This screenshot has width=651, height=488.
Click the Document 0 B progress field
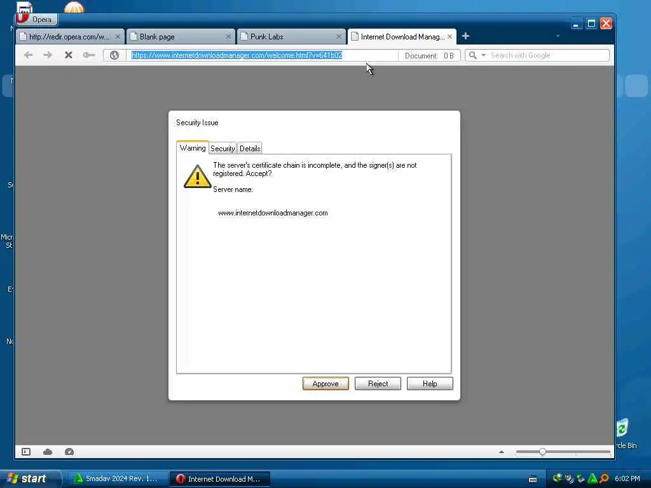(429, 55)
